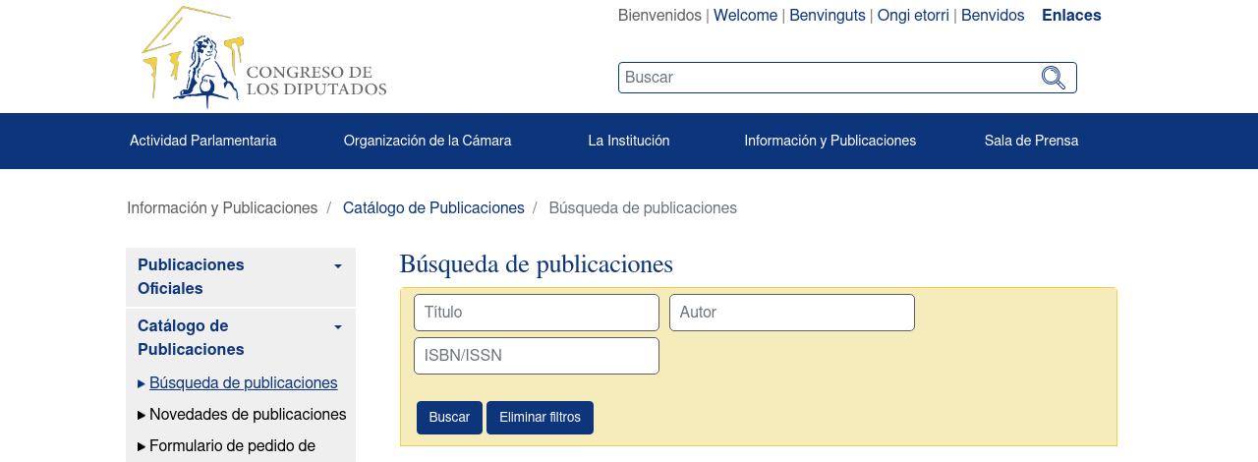Focus the Título input field
This screenshot has width=1258, height=462.
point(537,313)
